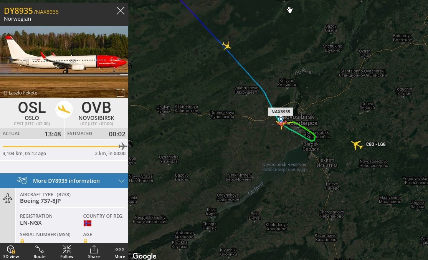Share this flight

(x=94, y=252)
